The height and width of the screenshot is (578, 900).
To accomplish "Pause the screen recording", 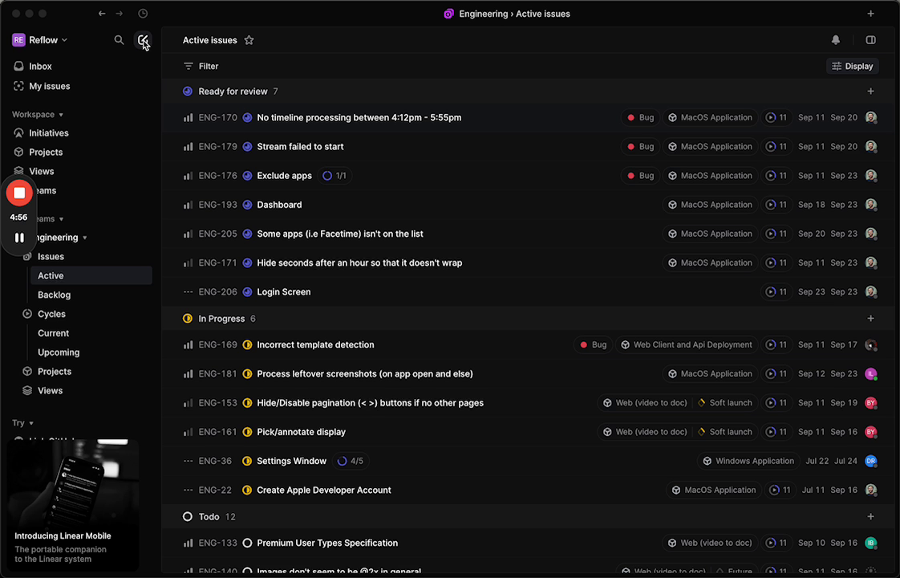I will click(19, 238).
